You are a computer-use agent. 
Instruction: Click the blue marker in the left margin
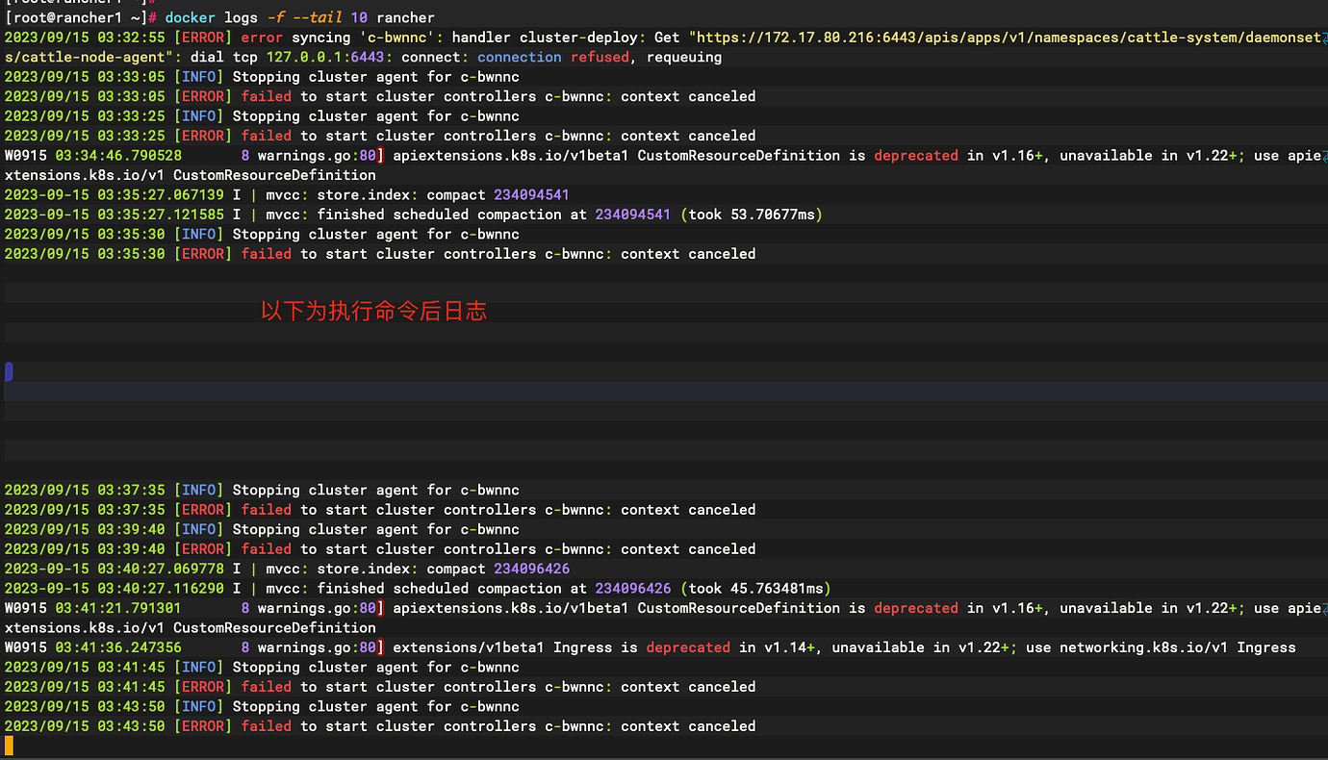[x=9, y=371]
